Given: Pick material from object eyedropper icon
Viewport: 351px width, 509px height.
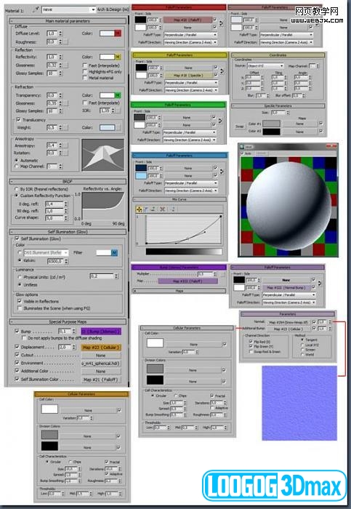Looking at the screenshot, I should click(x=36, y=9).
